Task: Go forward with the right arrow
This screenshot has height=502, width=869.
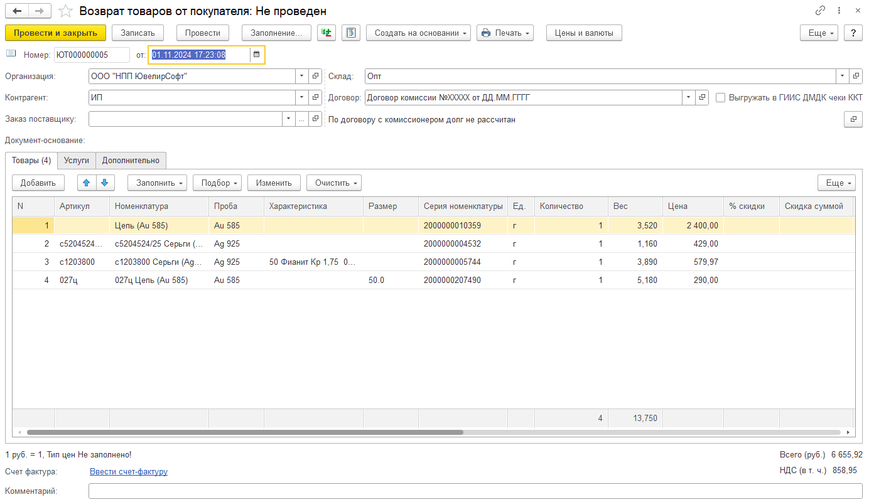Action: coord(40,11)
